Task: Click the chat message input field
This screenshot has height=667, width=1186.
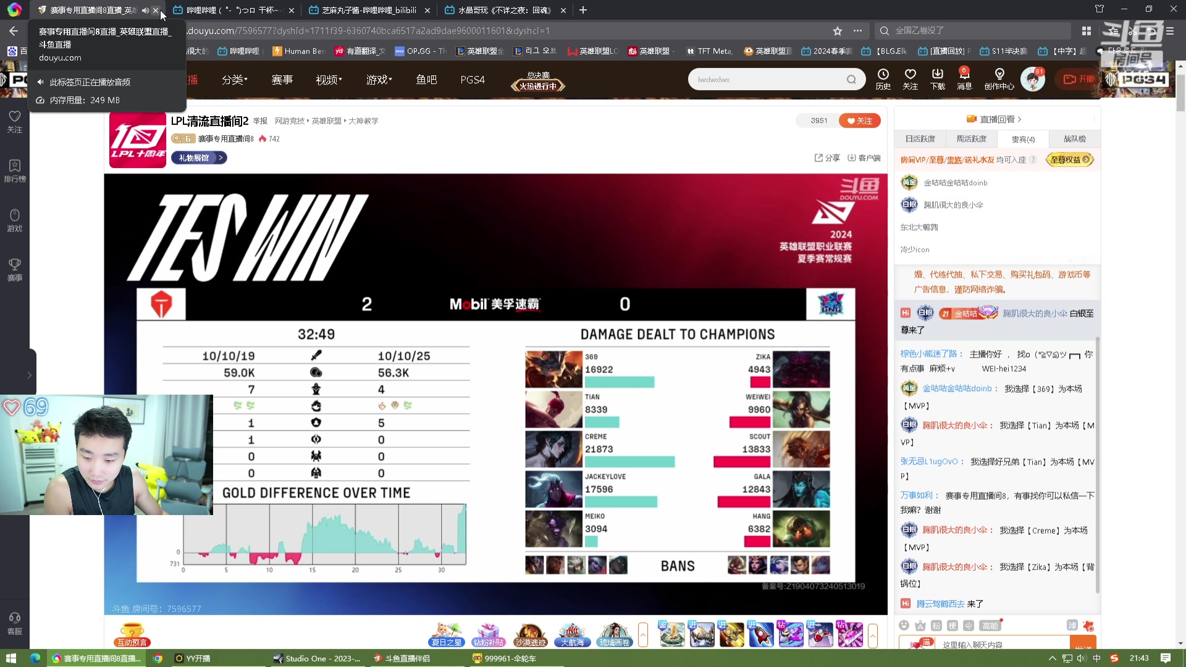Action: click(x=1004, y=644)
